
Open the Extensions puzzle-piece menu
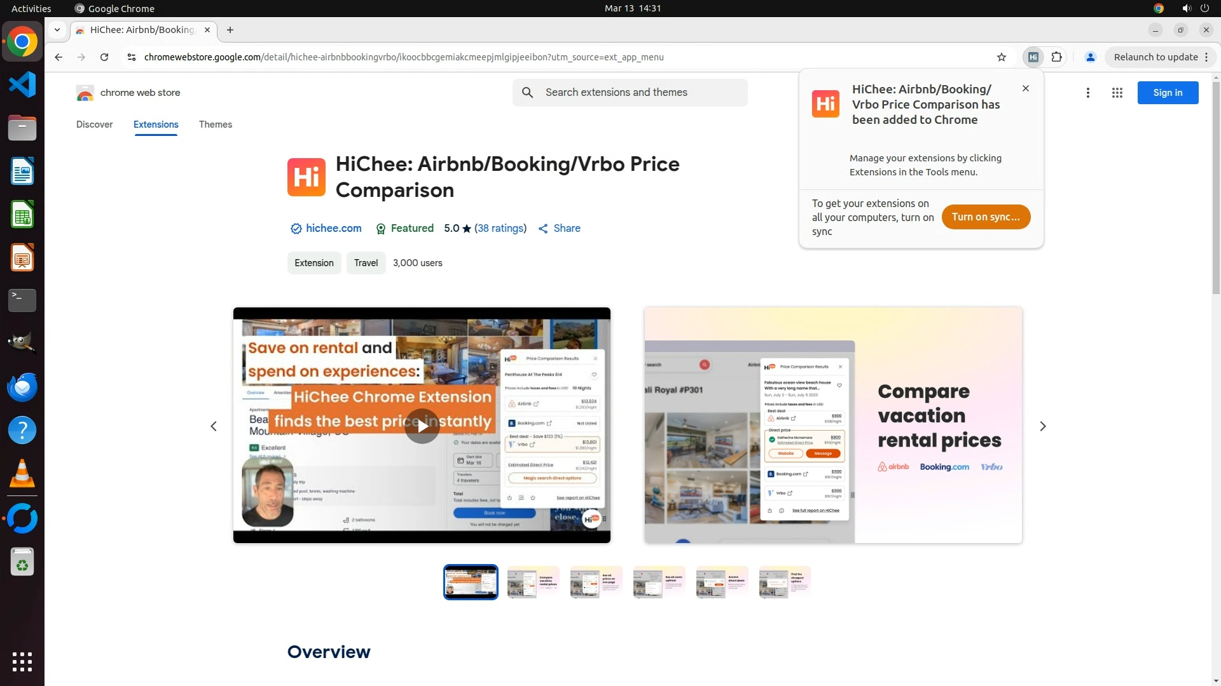coord(1056,57)
